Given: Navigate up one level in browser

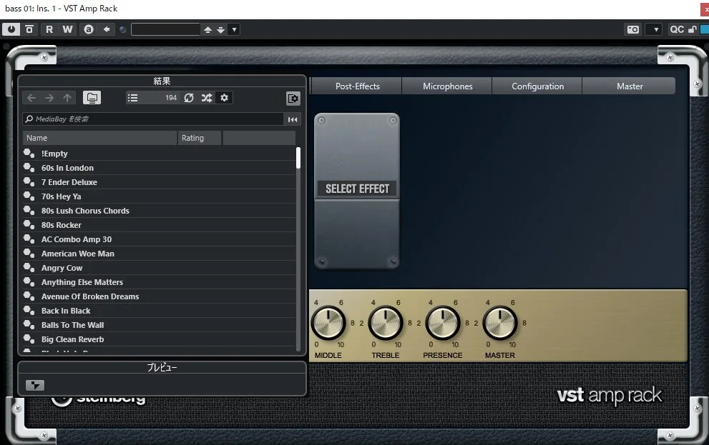Looking at the screenshot, I should pyautogui.click(x=67, y=98).
